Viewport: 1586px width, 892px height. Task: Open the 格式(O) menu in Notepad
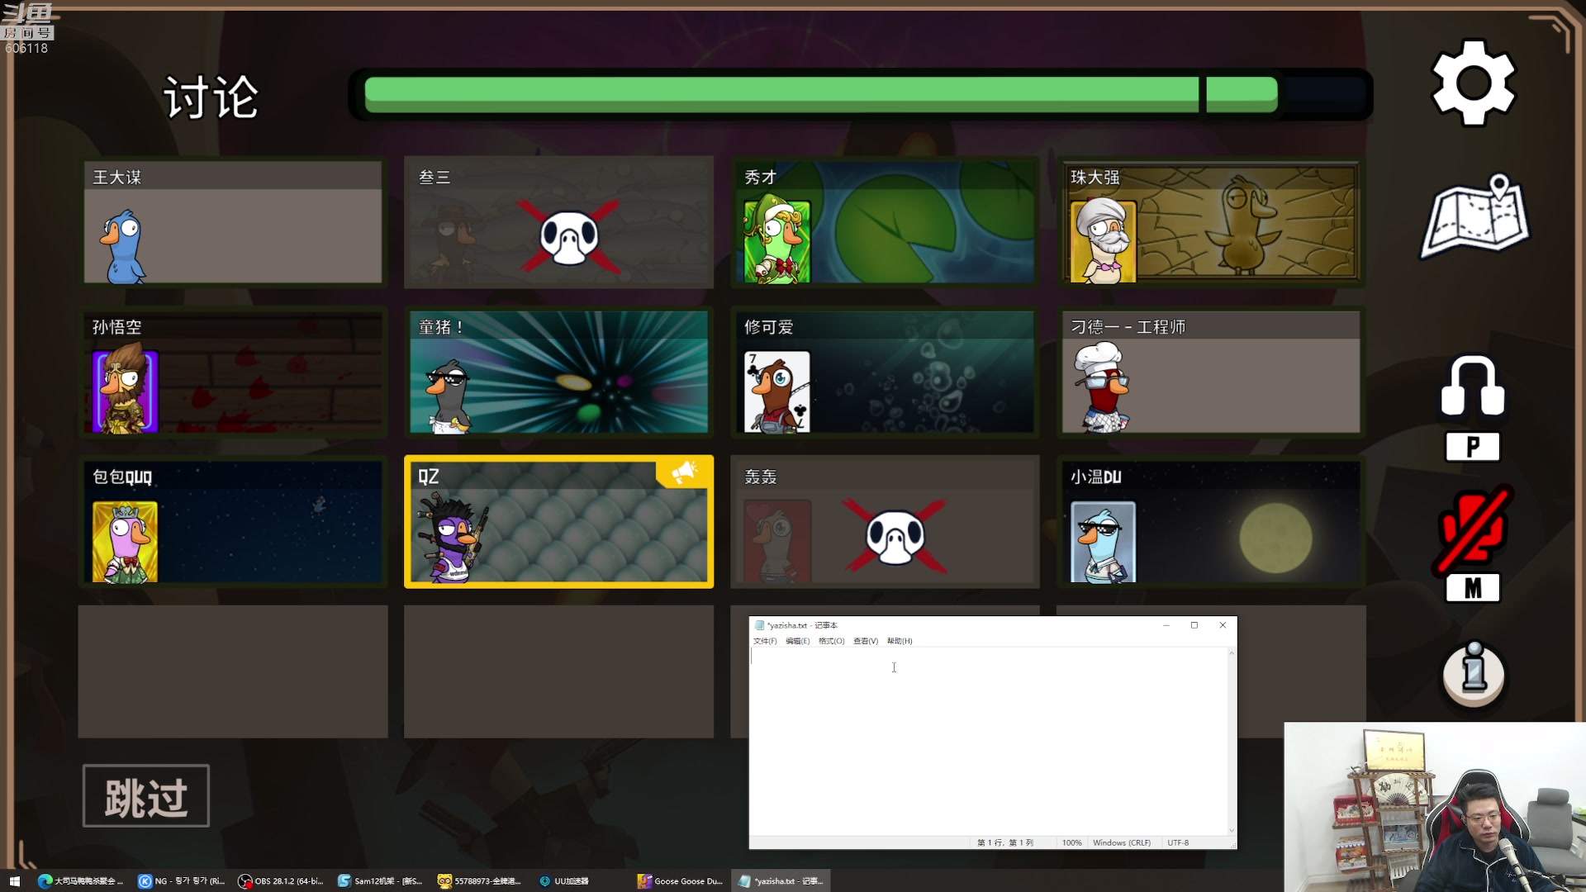[831, 641]
